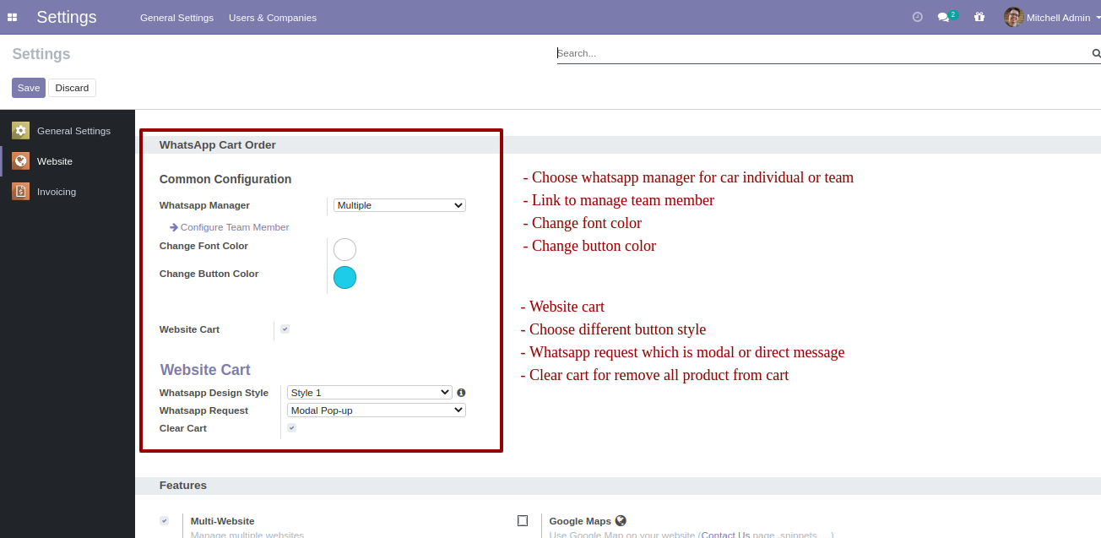Pick the cyan Change Button Color swatch

click(x=344, y=277)
